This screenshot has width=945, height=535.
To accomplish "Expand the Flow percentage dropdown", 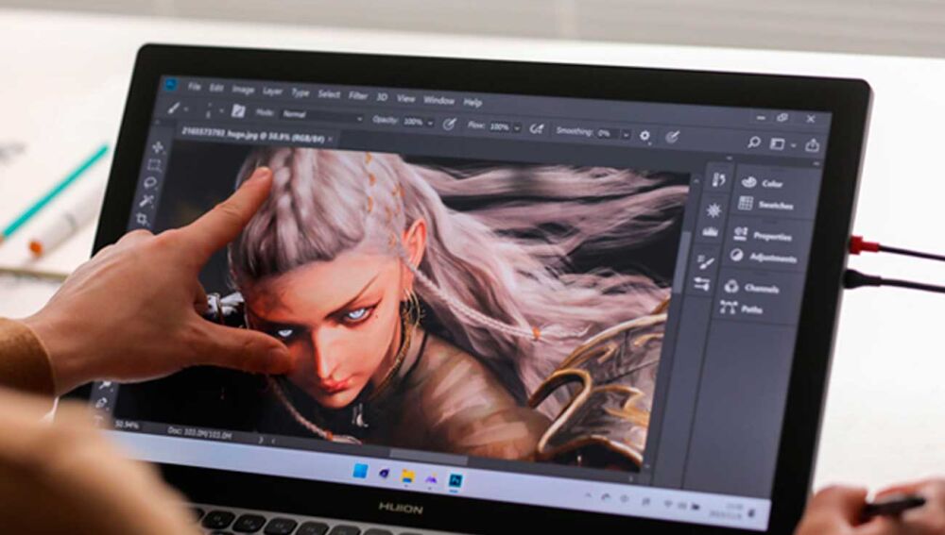I will (x=517, y=126).
